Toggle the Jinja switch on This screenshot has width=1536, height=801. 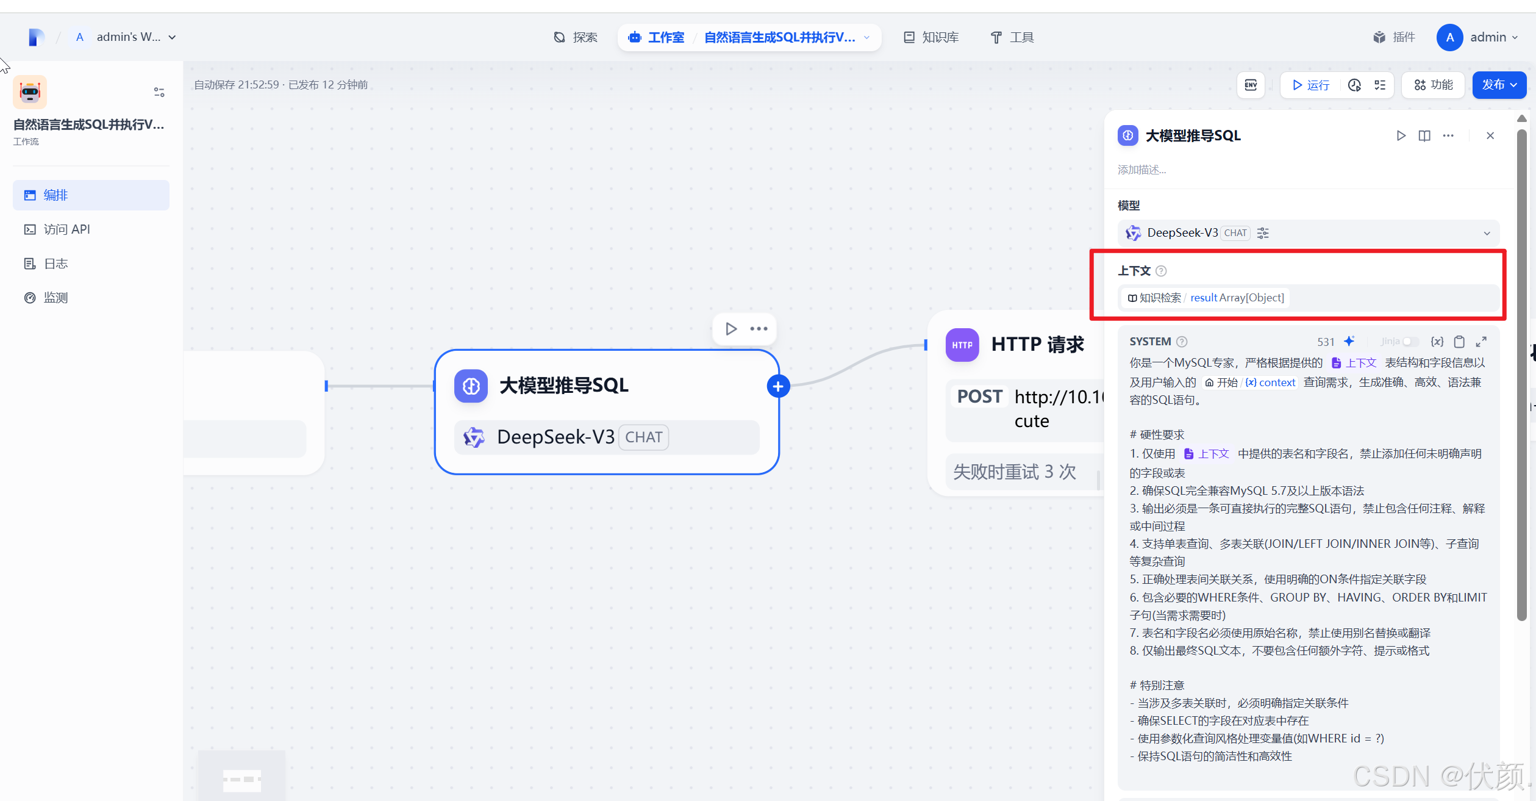click(1409, 342)
